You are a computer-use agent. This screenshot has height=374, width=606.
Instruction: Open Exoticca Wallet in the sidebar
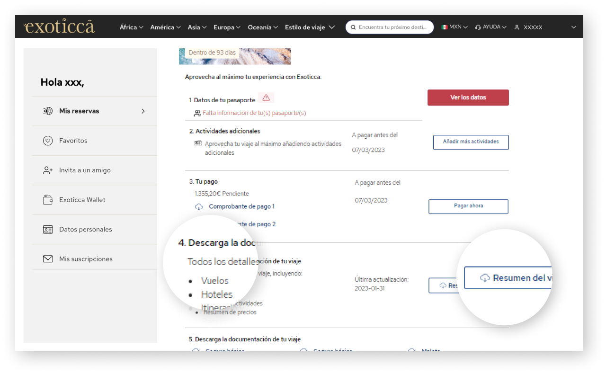click(94, 200)
